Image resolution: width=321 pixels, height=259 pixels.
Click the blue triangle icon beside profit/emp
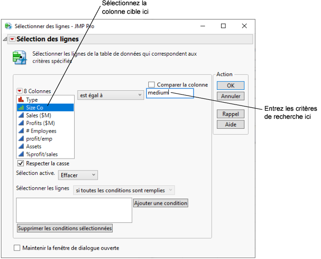21,138
